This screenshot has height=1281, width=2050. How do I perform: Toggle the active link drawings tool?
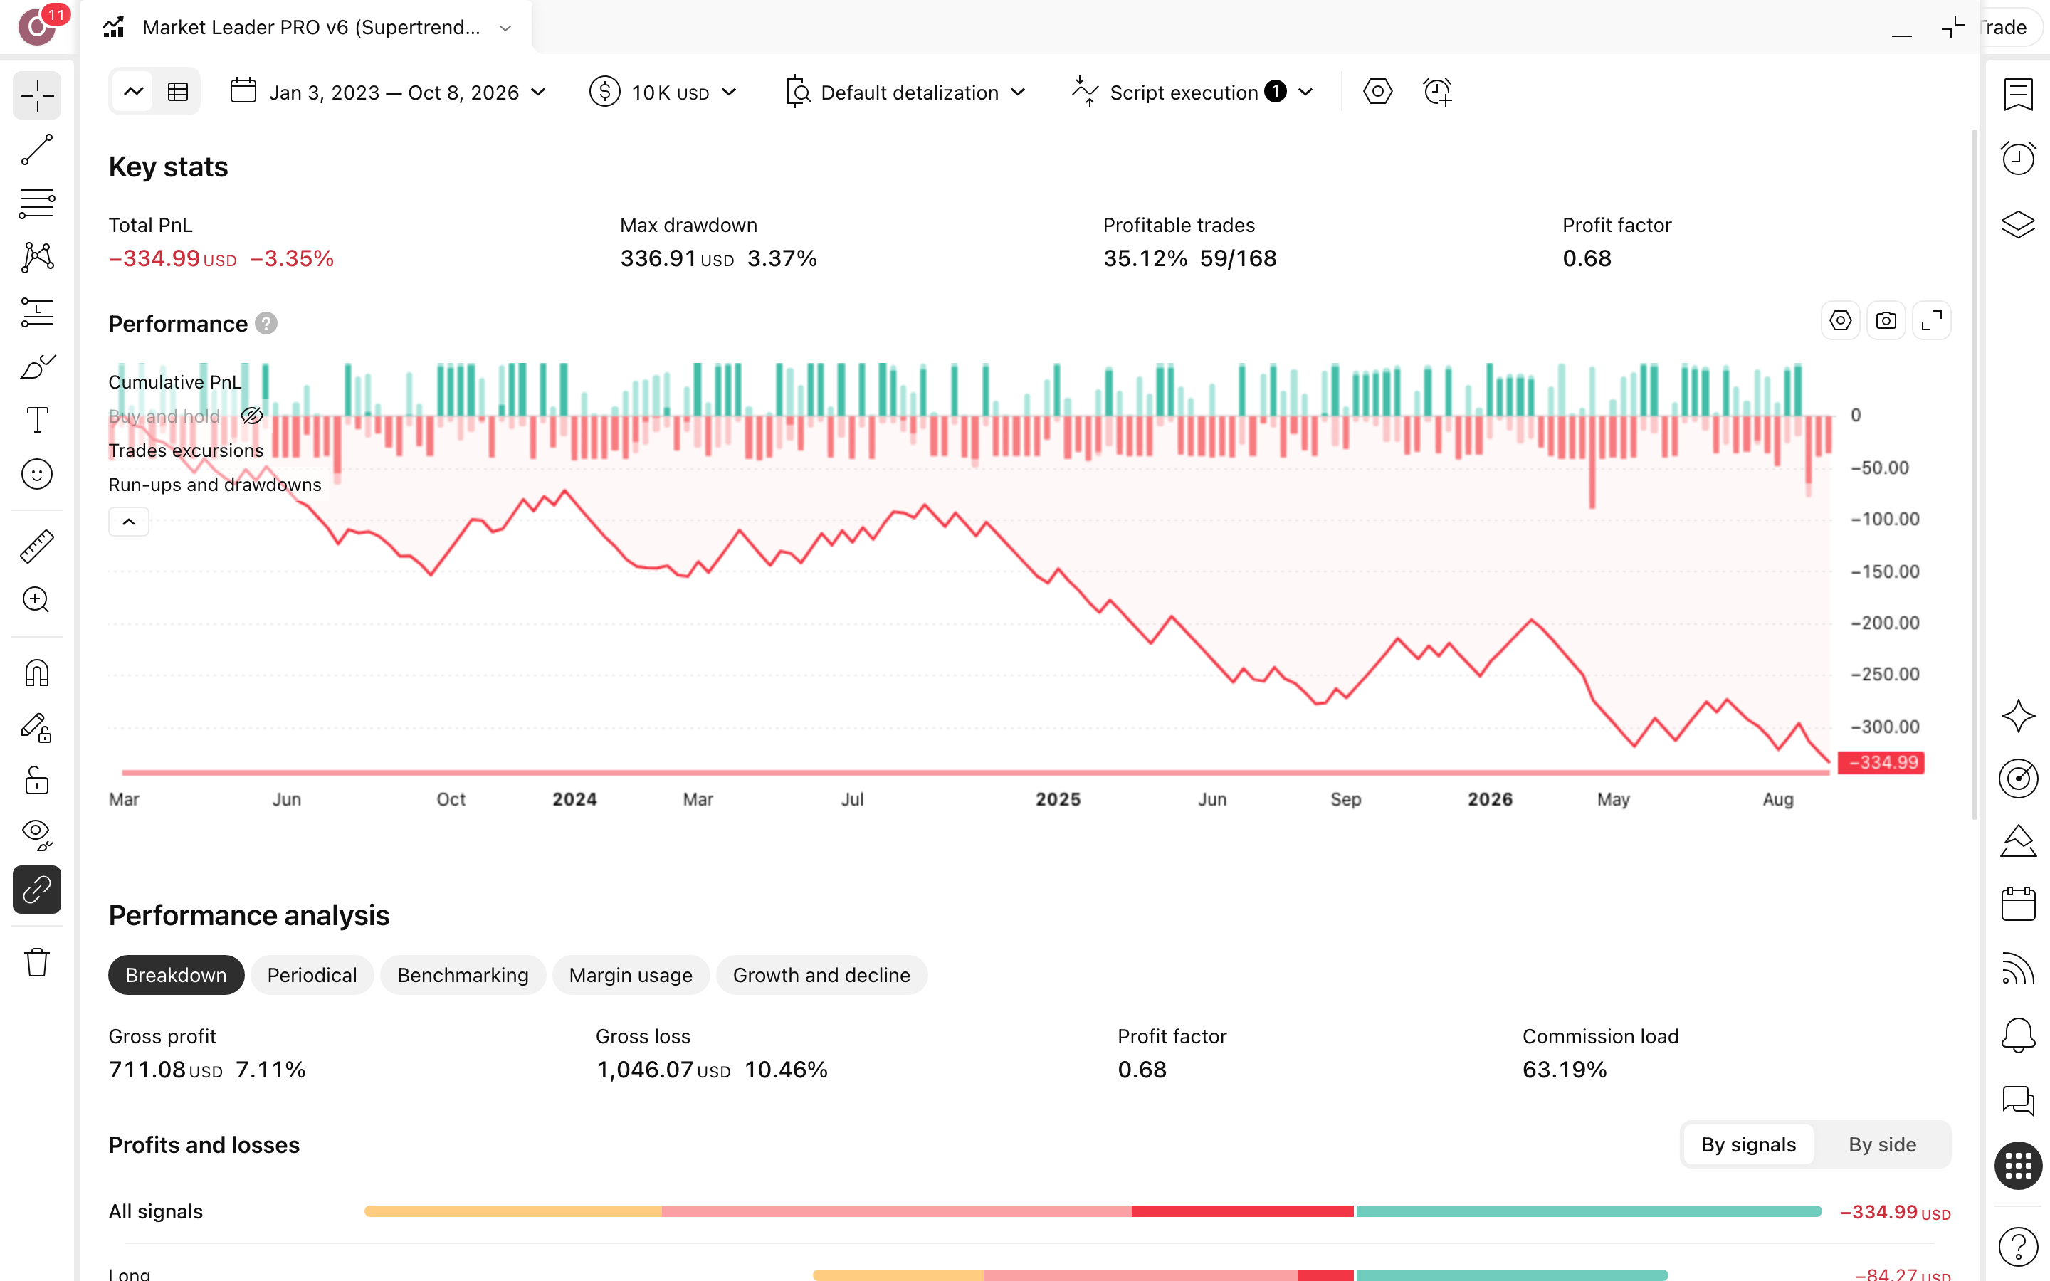click(36, 890)
